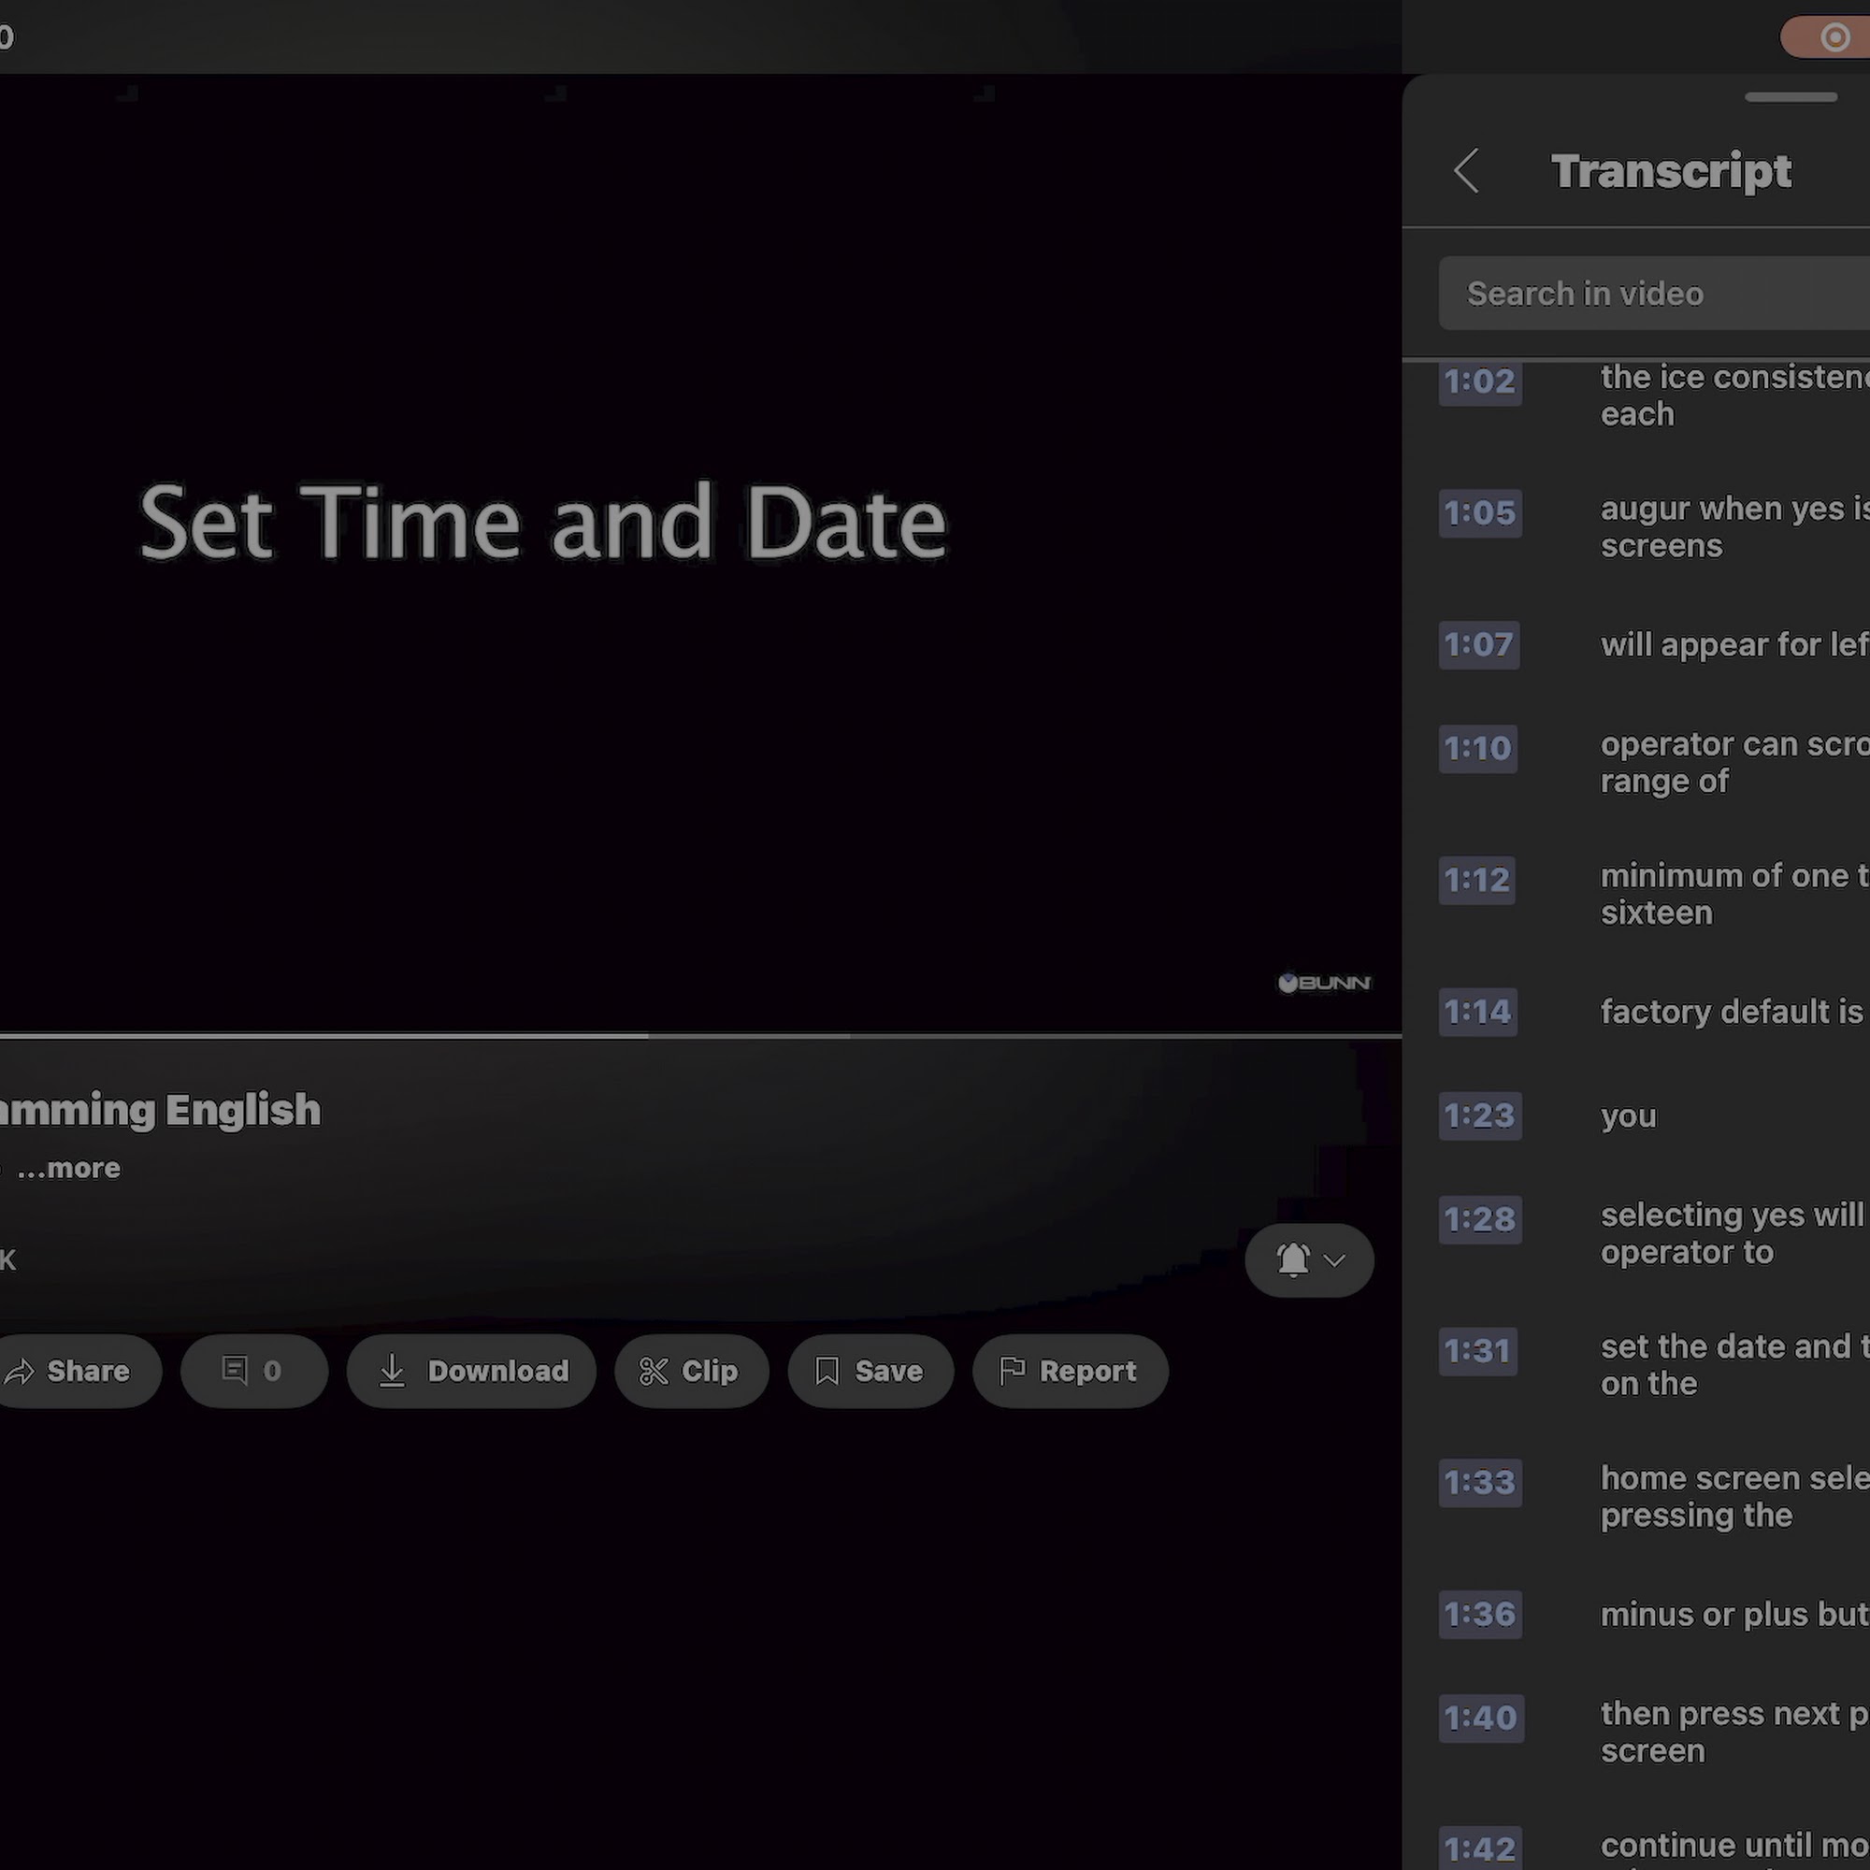
Task: Seek on the video progress bar
Action: coord(700,1036)
